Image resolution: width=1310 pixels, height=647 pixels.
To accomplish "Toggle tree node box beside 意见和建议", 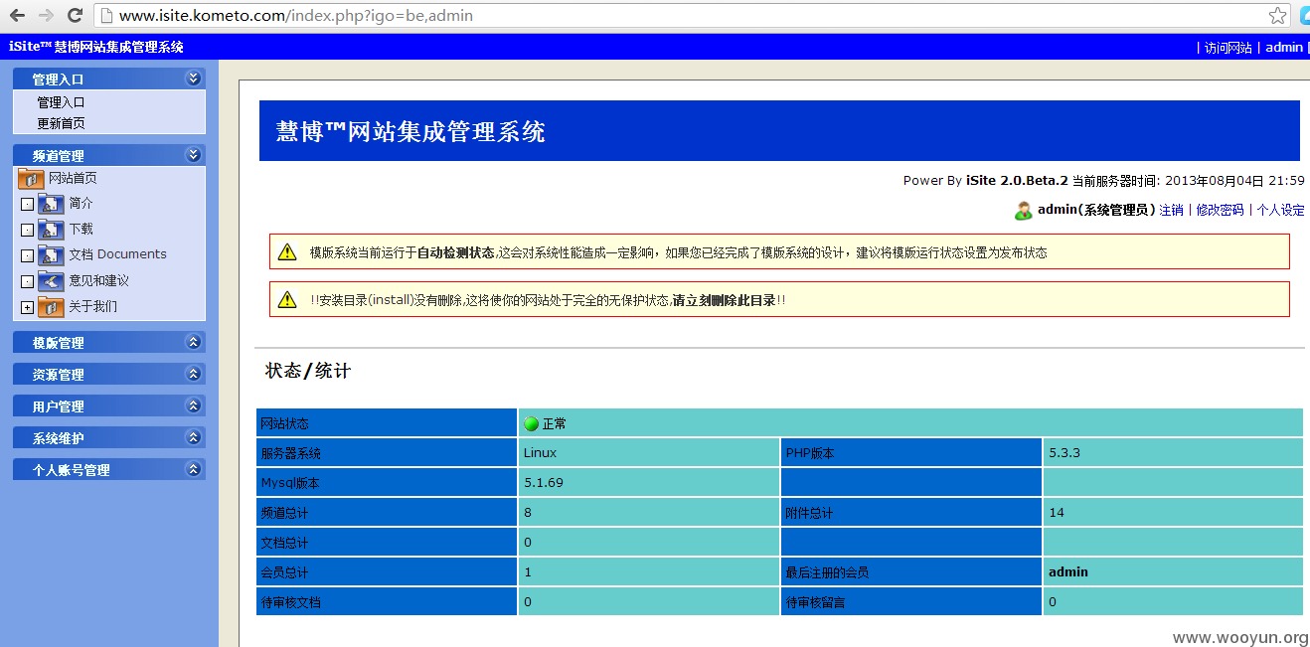I will 27,282.
